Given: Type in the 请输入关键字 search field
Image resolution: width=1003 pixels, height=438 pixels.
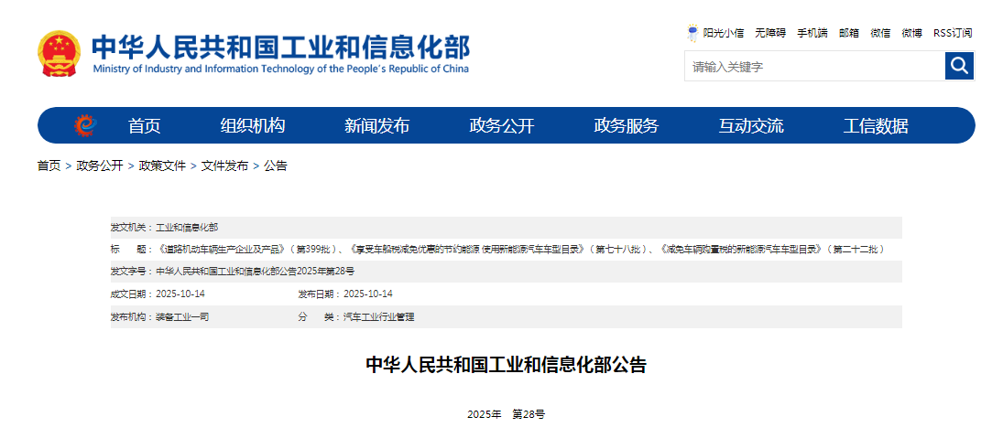Looking at the screenshot, I should (813, 67).
